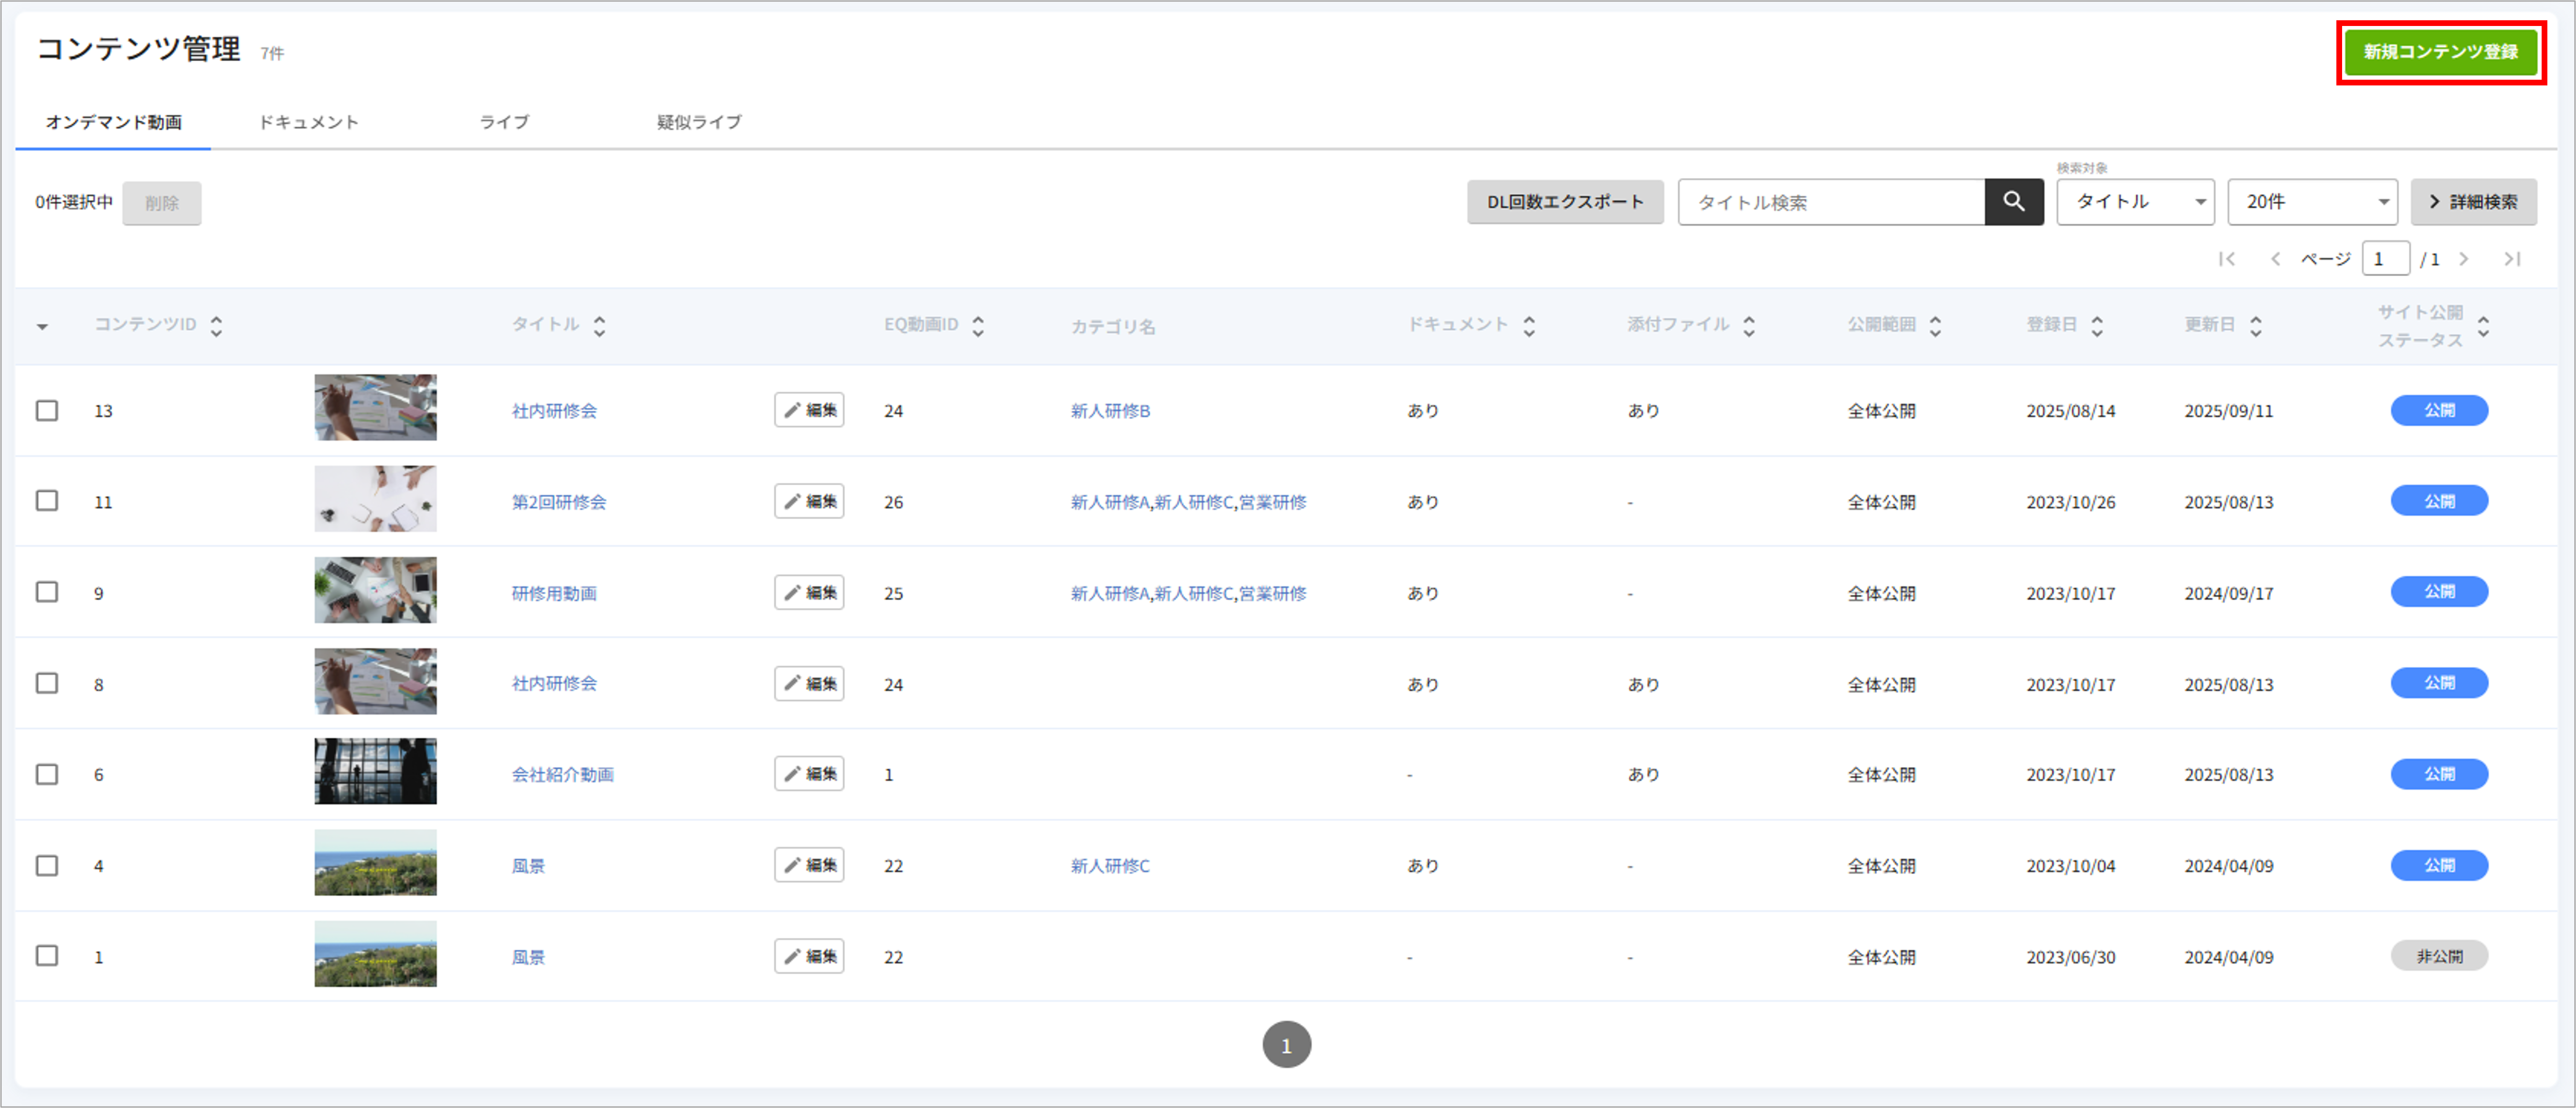Edit 第2回研修会 with 編集 pencil button
Viewport: 2576px width, 1108px height.
[x=809, y=501]
